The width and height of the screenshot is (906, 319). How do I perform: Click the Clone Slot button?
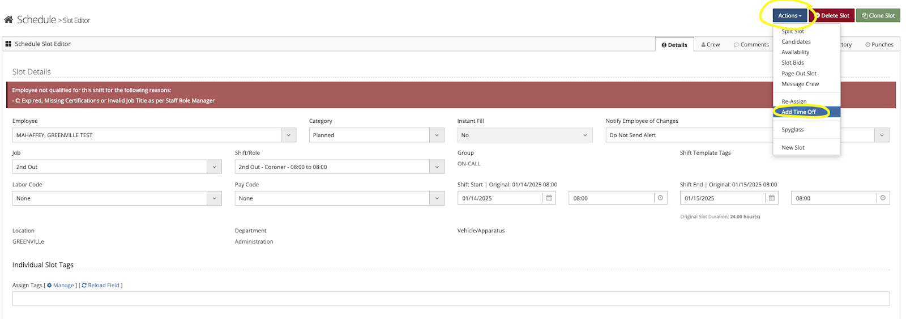(x=878, y=16)
